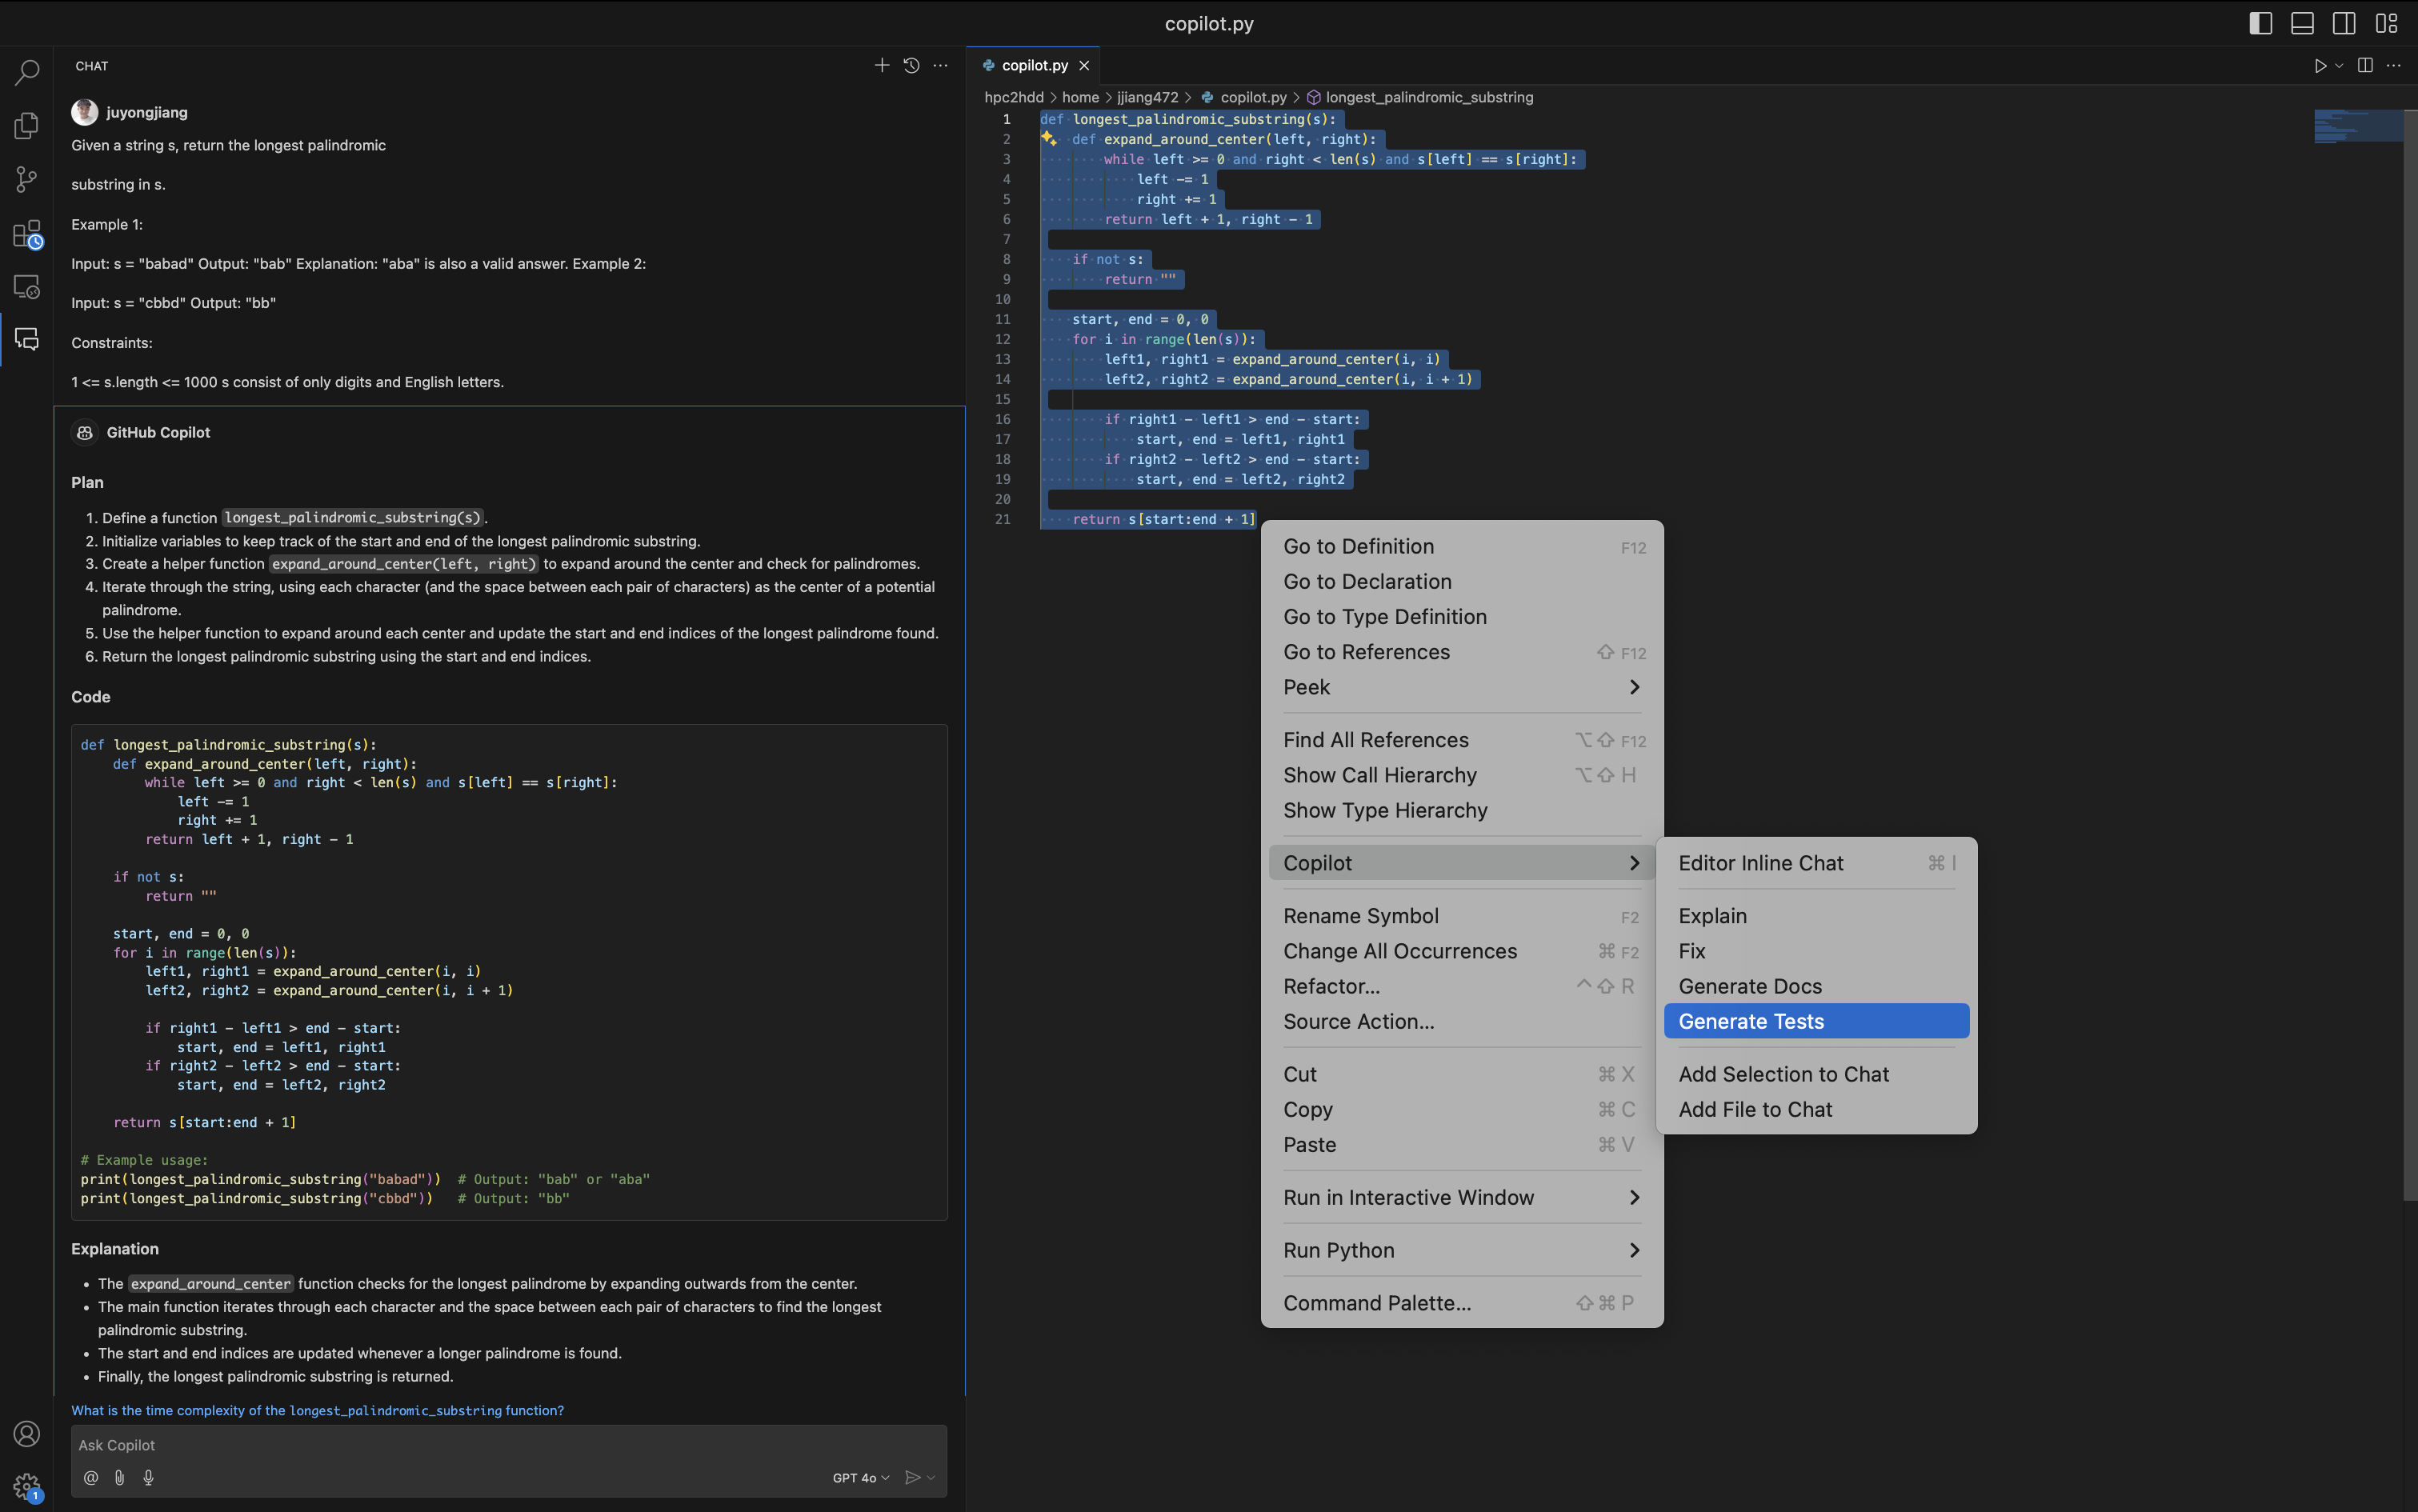Attach context with @ icon
Viewport: 2418px width, 1512px height.
[91, 1477]
